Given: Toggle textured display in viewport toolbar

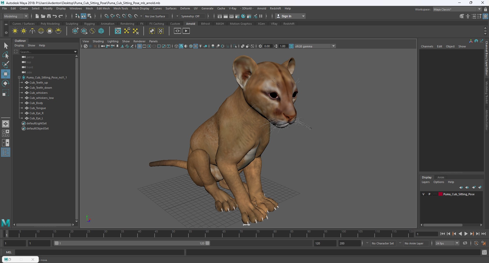Looking at the screenshot, I should [196, 46].
